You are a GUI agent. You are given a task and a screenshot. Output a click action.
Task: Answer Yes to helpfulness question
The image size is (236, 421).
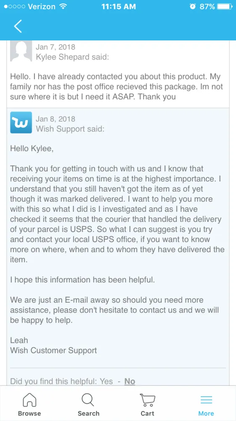[x=106, y=381]
